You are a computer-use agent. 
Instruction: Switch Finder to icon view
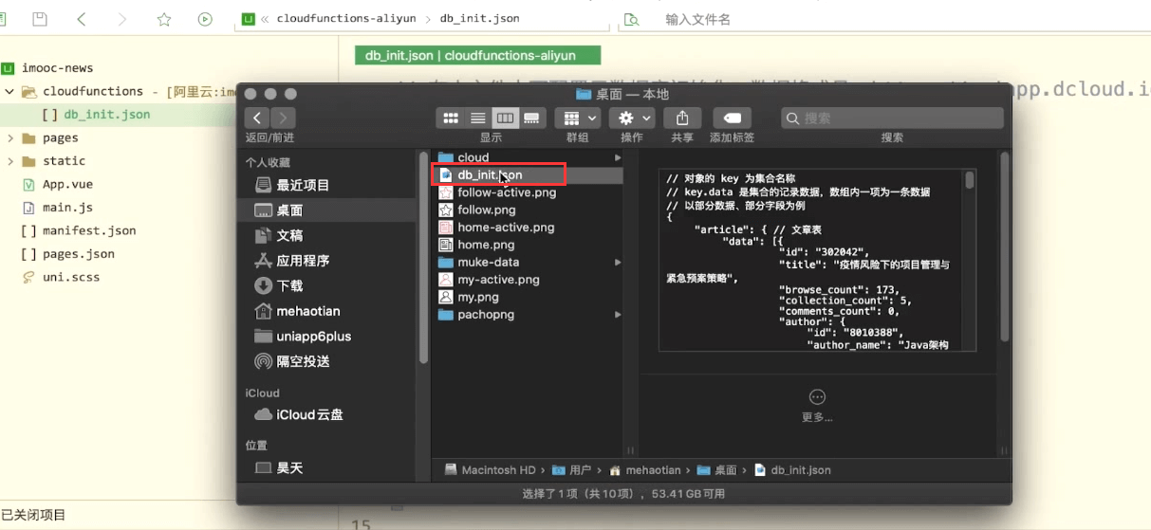(451, 119)
